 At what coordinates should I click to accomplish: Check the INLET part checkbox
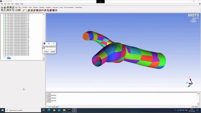[x=6, y=58]
